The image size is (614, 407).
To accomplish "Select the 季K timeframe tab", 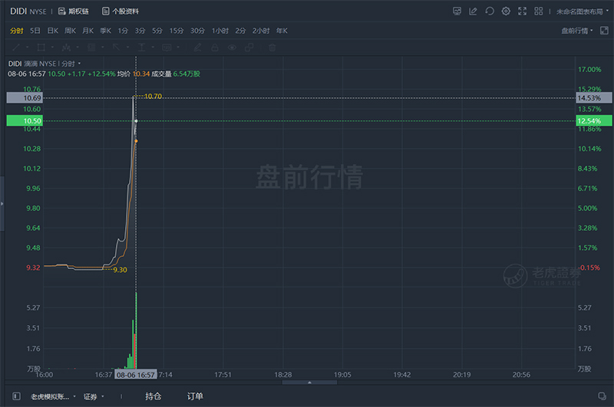I will [105, 31].
